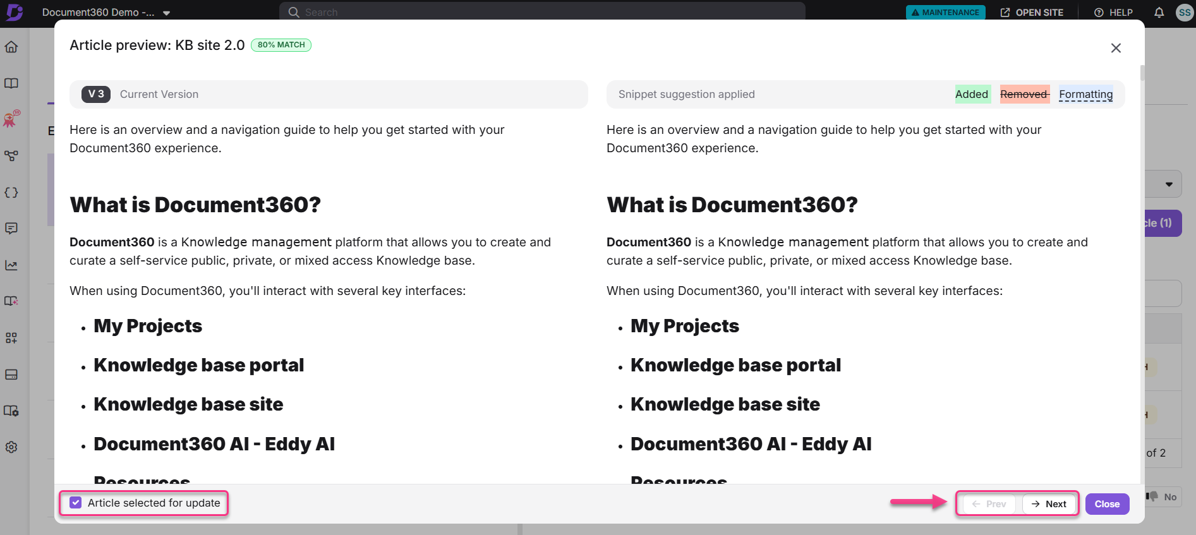
Task: Click the Added legend tag
Action: [x=972, y=94]
